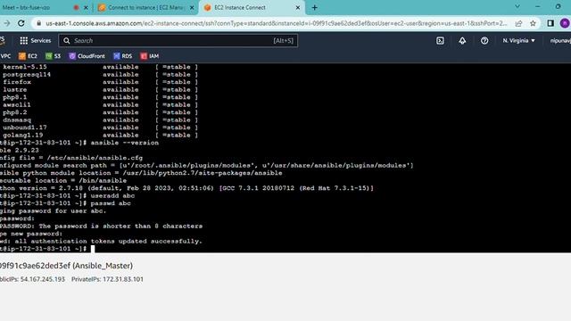571x321 pixels.
Task: Click the magnifier icon in search bar
Action: pos(67,41)
